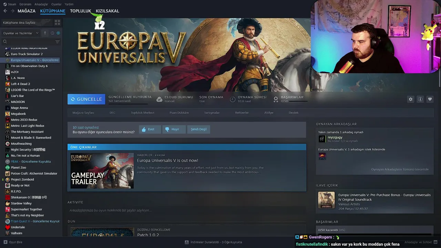Open the downloads status at bottom bar
Image resolution: width=441 pixels, height=248 pixels.
pyautogui.click(x=214, y=242)
